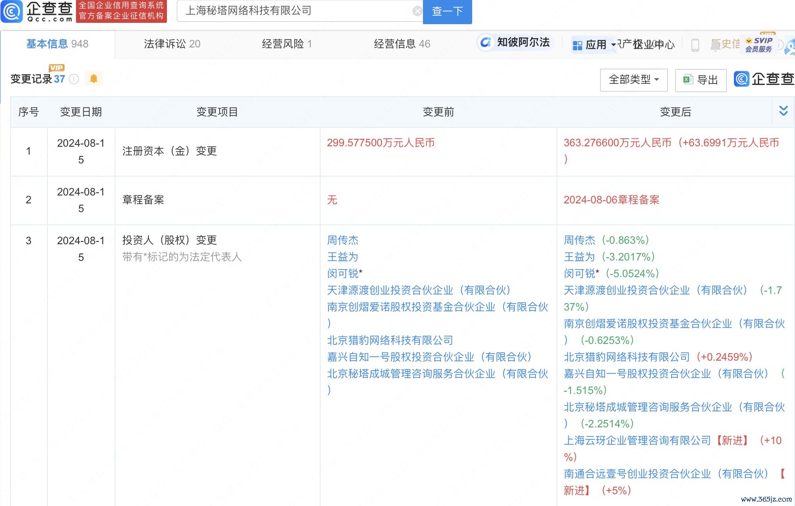Click the 变更日期 column header
The height and width of the screenshot is (506, 795).
pos(81,112)
